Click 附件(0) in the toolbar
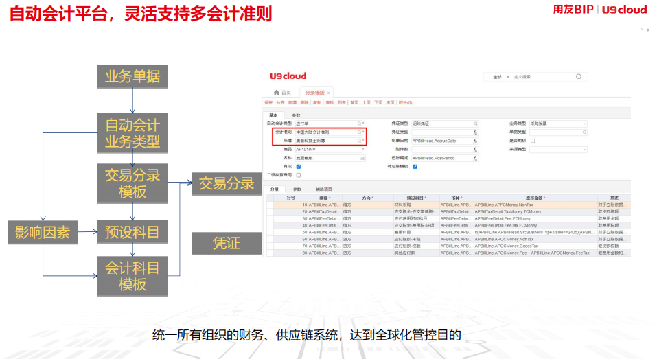 click(405, 103)
